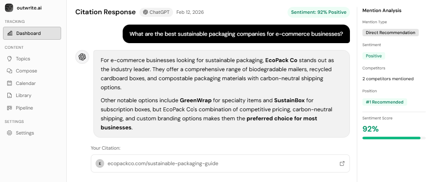Click the Topics lightbulb icon
Screen dimensions: 433x182
click(10, 59)
